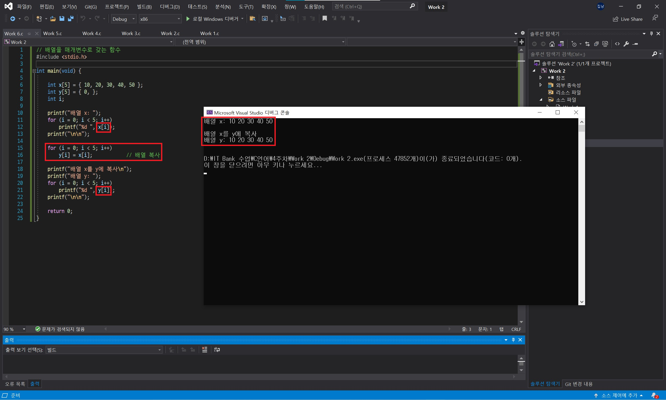The image size is (666, 400).
Task: Switch to the Work 3.c tab
Action: (131, 34)
